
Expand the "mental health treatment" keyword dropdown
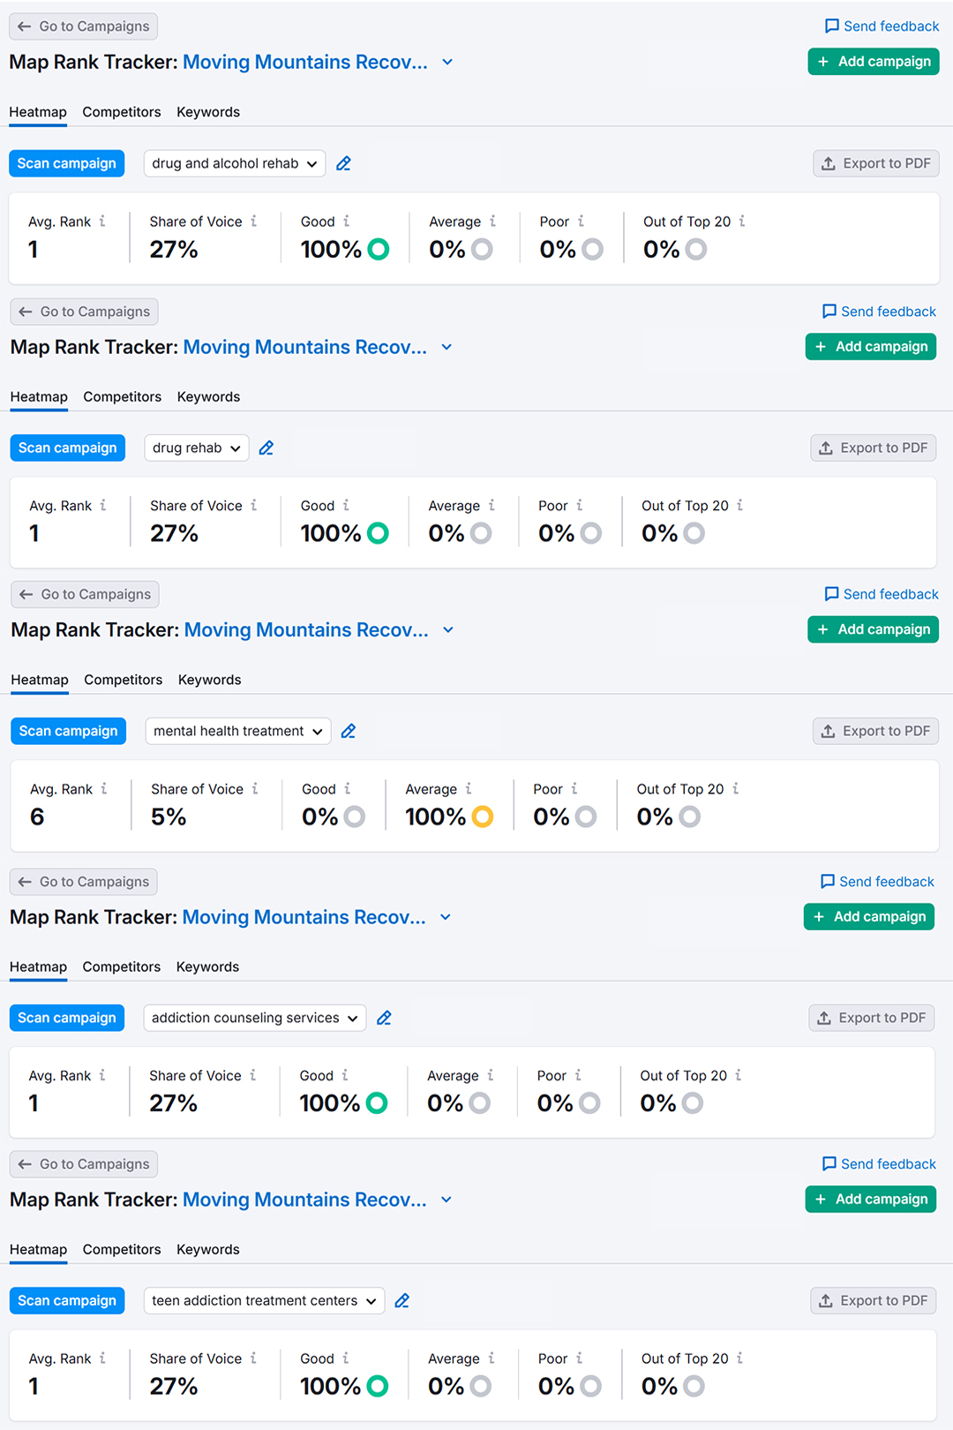click(x=237, y=731)
